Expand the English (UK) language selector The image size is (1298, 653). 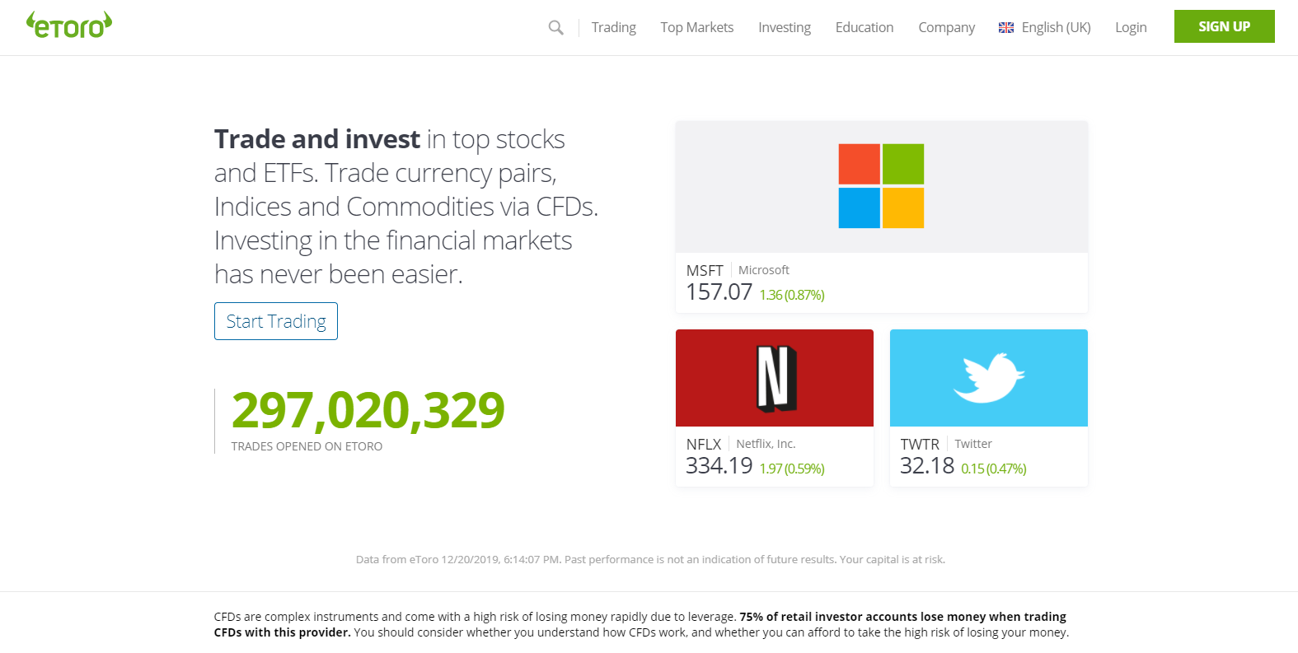[1056, 27]
